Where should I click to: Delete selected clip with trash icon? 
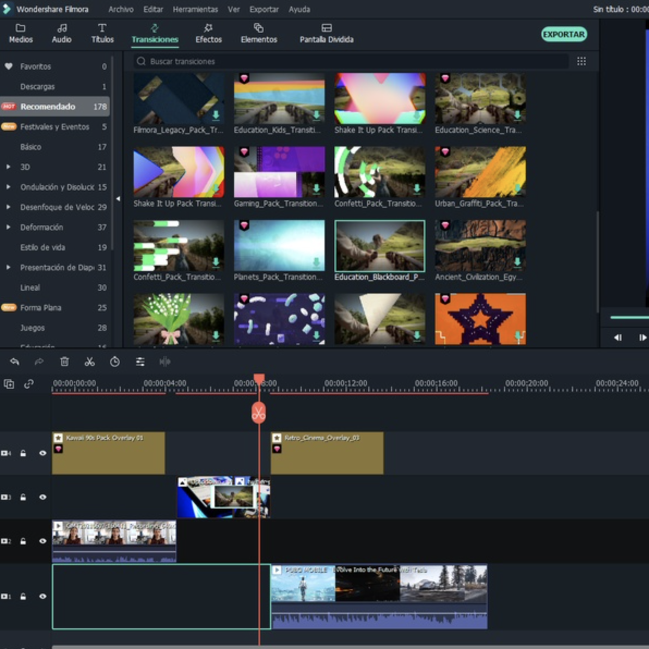coord(64,362)
